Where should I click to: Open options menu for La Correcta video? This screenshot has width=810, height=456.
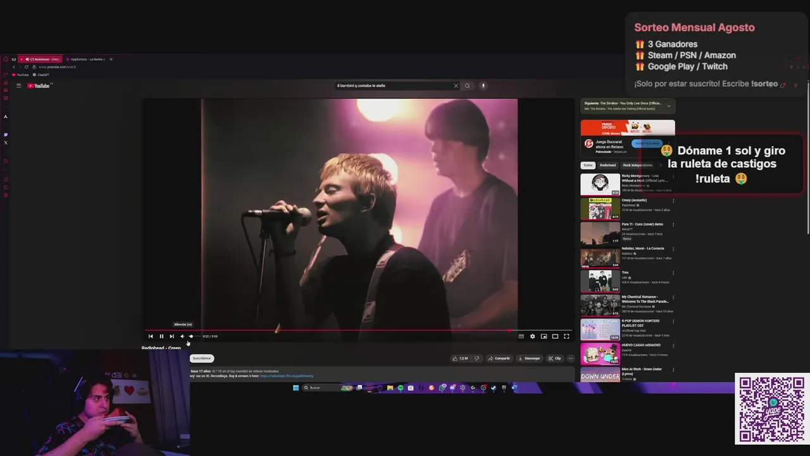[x=673, y=249]
